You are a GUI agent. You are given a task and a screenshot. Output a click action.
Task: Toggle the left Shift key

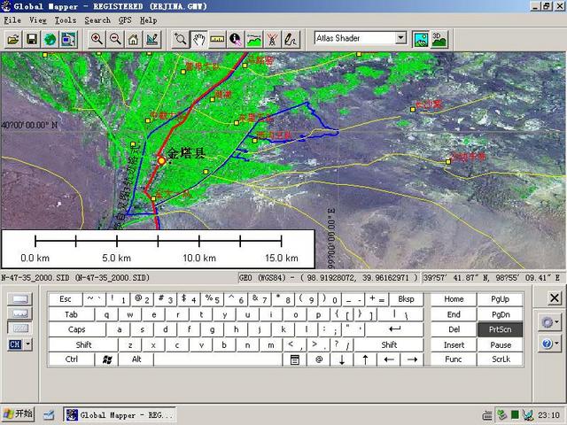coord(83,344)
